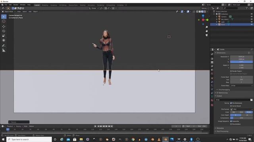Select the Cursor tool in the viewport toolbar
Image resolution: width=254 pixels, height=142 pixels.
click(4, 21)
